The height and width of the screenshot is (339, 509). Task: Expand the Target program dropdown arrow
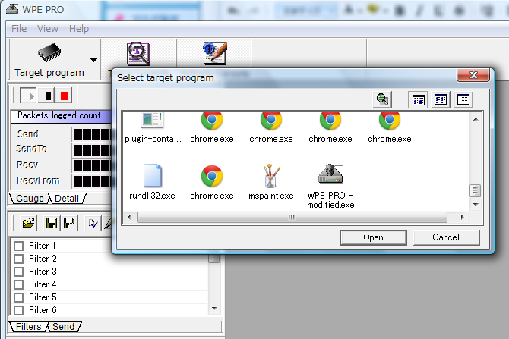click(93, 59)
